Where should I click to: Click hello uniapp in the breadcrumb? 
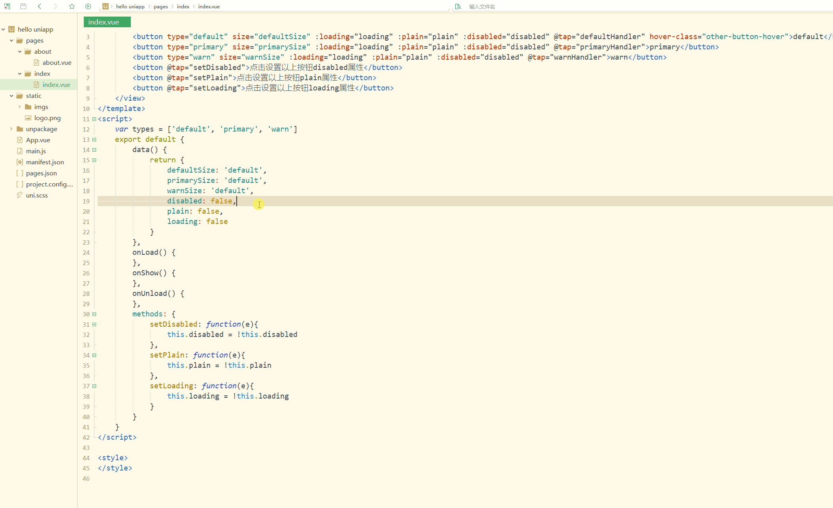click(x=130, y=6)
